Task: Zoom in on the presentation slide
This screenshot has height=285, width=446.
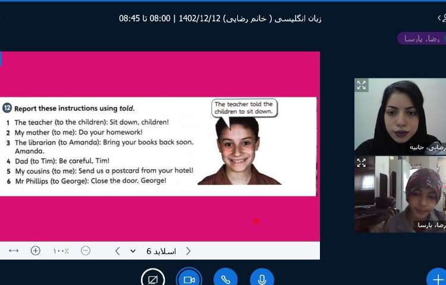Action: pos(36,251)
